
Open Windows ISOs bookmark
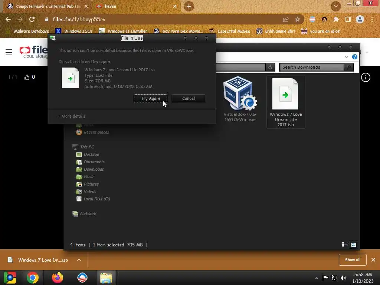(x=74, y=31)
